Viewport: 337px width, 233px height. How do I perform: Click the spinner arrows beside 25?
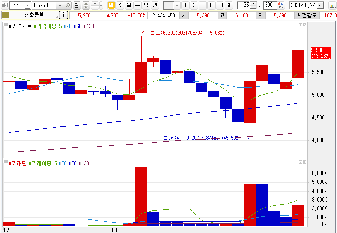[254, 5]
